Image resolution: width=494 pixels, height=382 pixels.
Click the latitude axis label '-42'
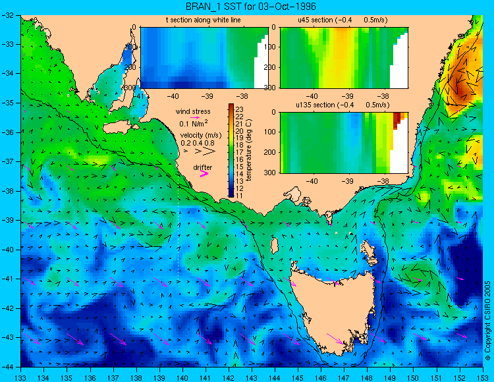pos(7,308)
